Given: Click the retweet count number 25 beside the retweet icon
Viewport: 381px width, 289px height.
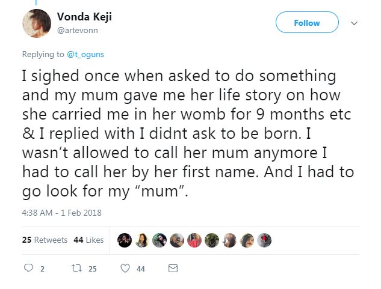Looking at the screenshot, I should [x=92, y=270].
